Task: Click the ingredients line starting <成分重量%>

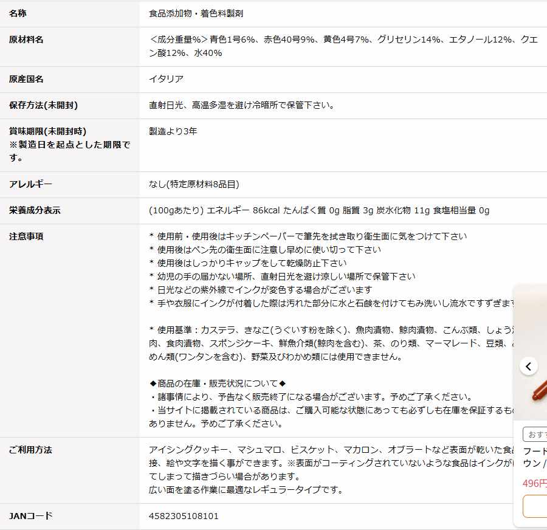Action: tap(343, 46)
